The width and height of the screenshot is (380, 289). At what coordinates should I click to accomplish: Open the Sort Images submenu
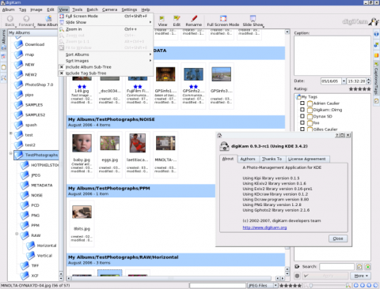(x=106, y=61)
